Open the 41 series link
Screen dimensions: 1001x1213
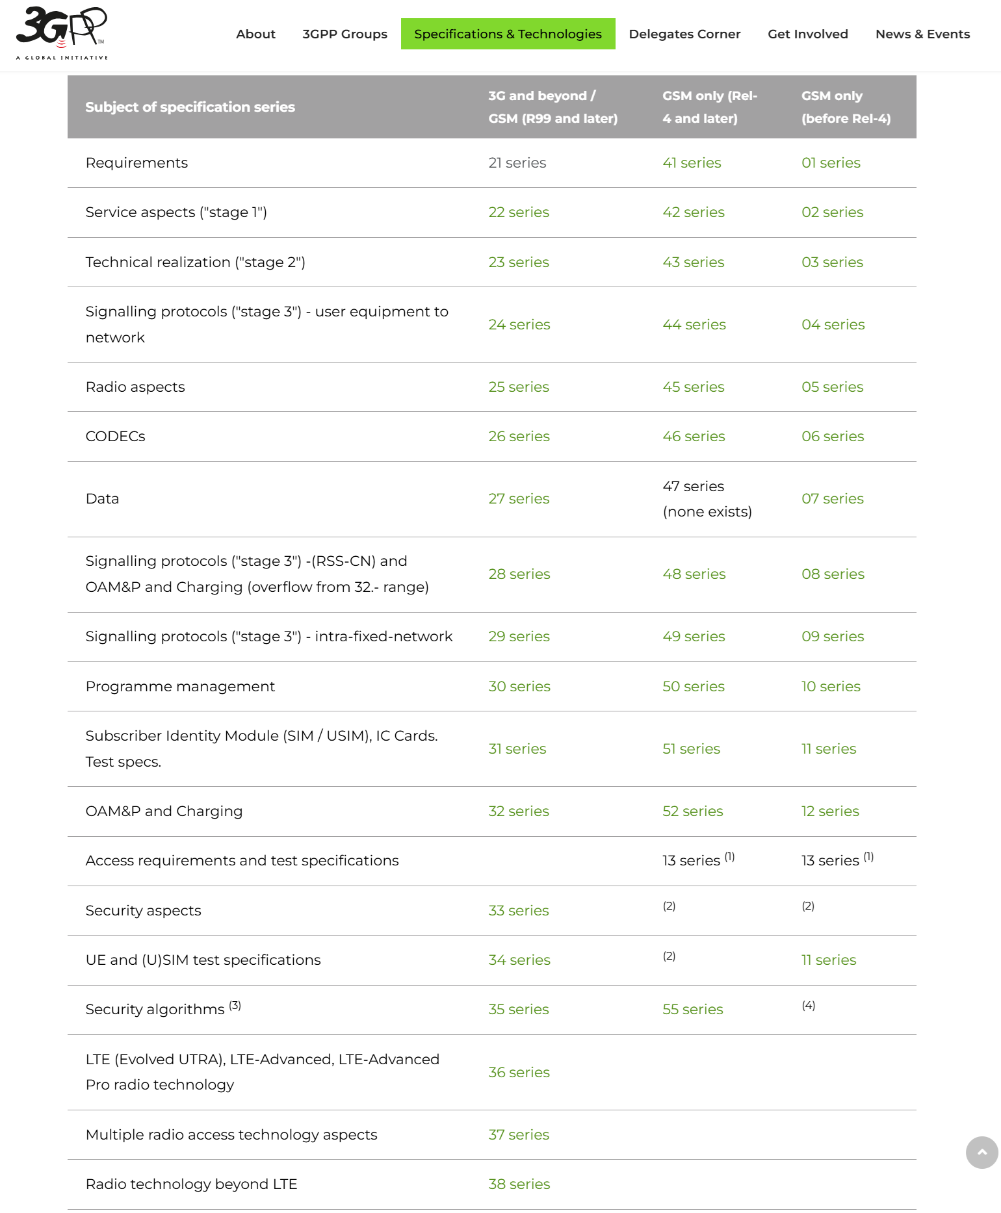point(692,163)
